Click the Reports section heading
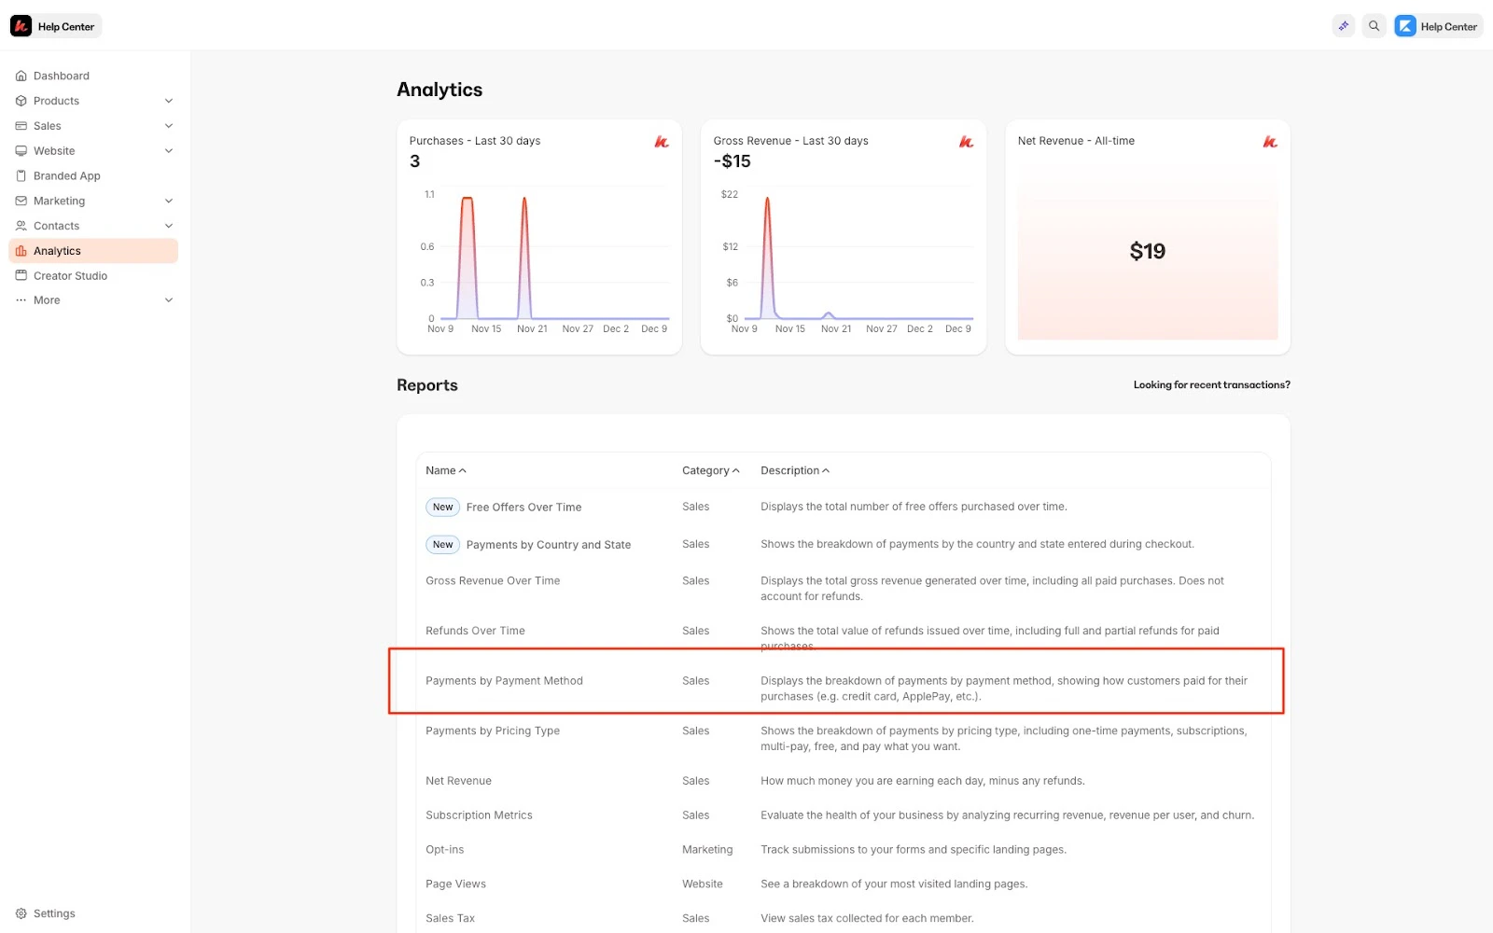The image size is (1493, 933). pyautogui.click(x=427, y=385)
